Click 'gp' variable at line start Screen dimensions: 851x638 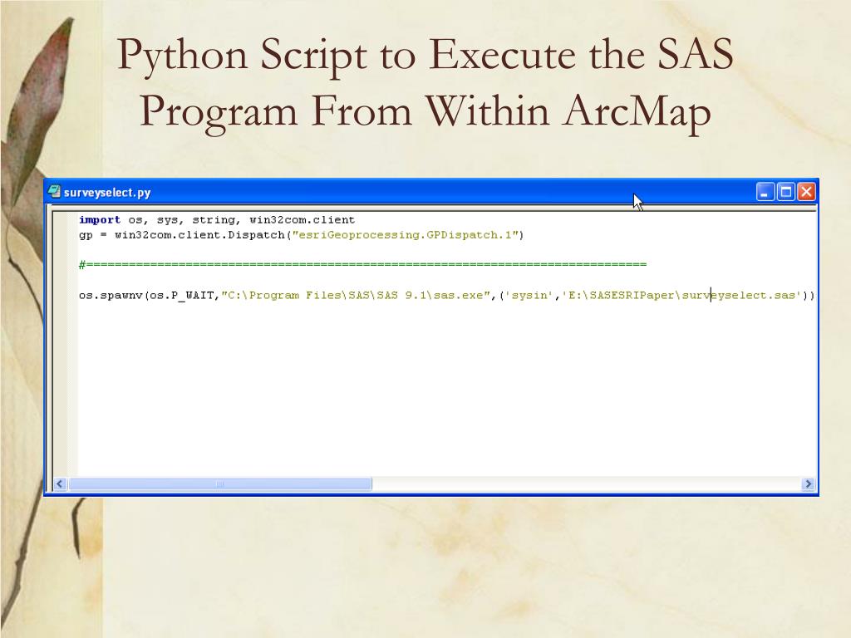(x=86, y=235)
